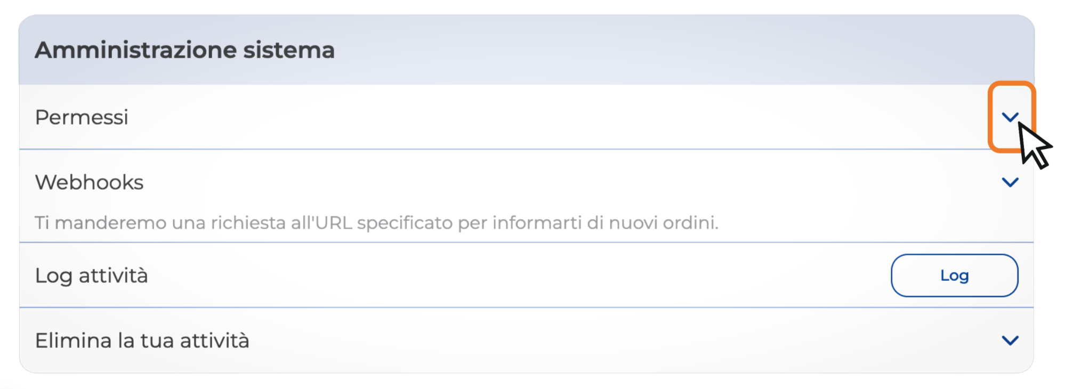This screenshot has height=389, width=1065.
Task: Click the down arrow beside Permessi
Action: [1010, 117]
